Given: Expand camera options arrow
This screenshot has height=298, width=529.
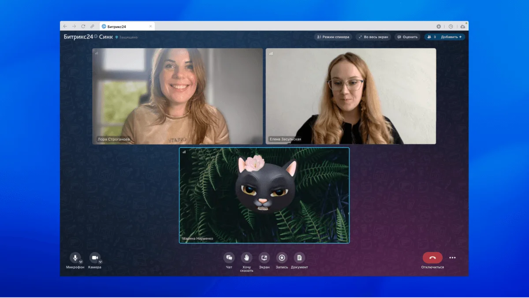Looking at the screenshot, I should click(x=100, y=261).
